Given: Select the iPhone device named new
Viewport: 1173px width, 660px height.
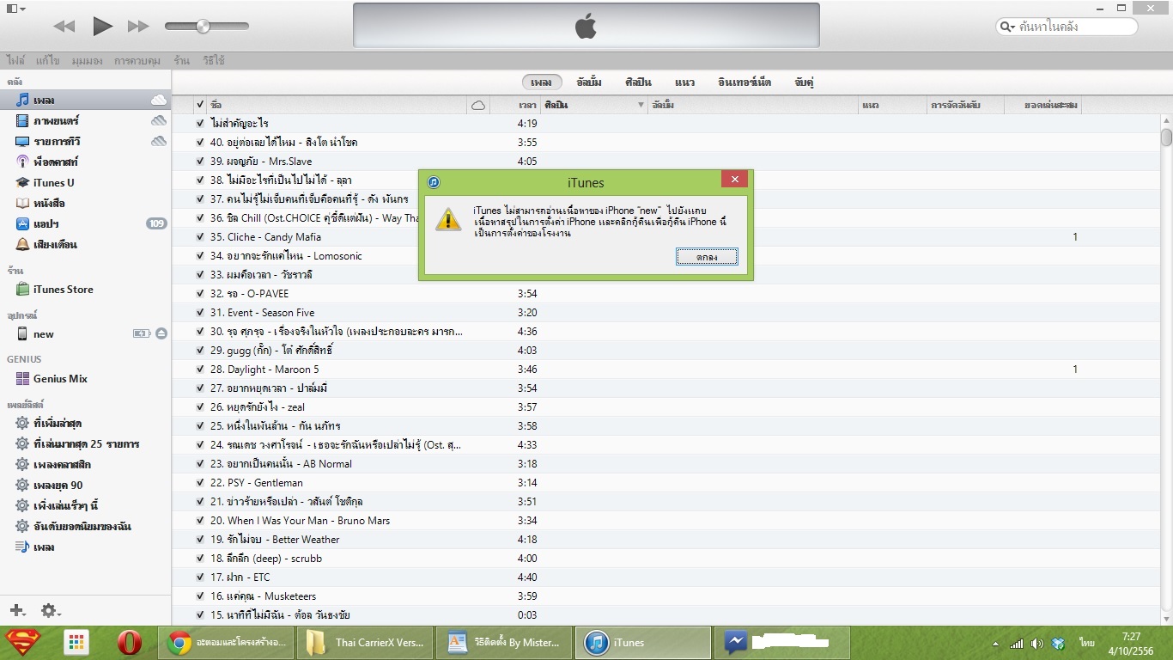Looking at the screenshot, I should [43, 333].
